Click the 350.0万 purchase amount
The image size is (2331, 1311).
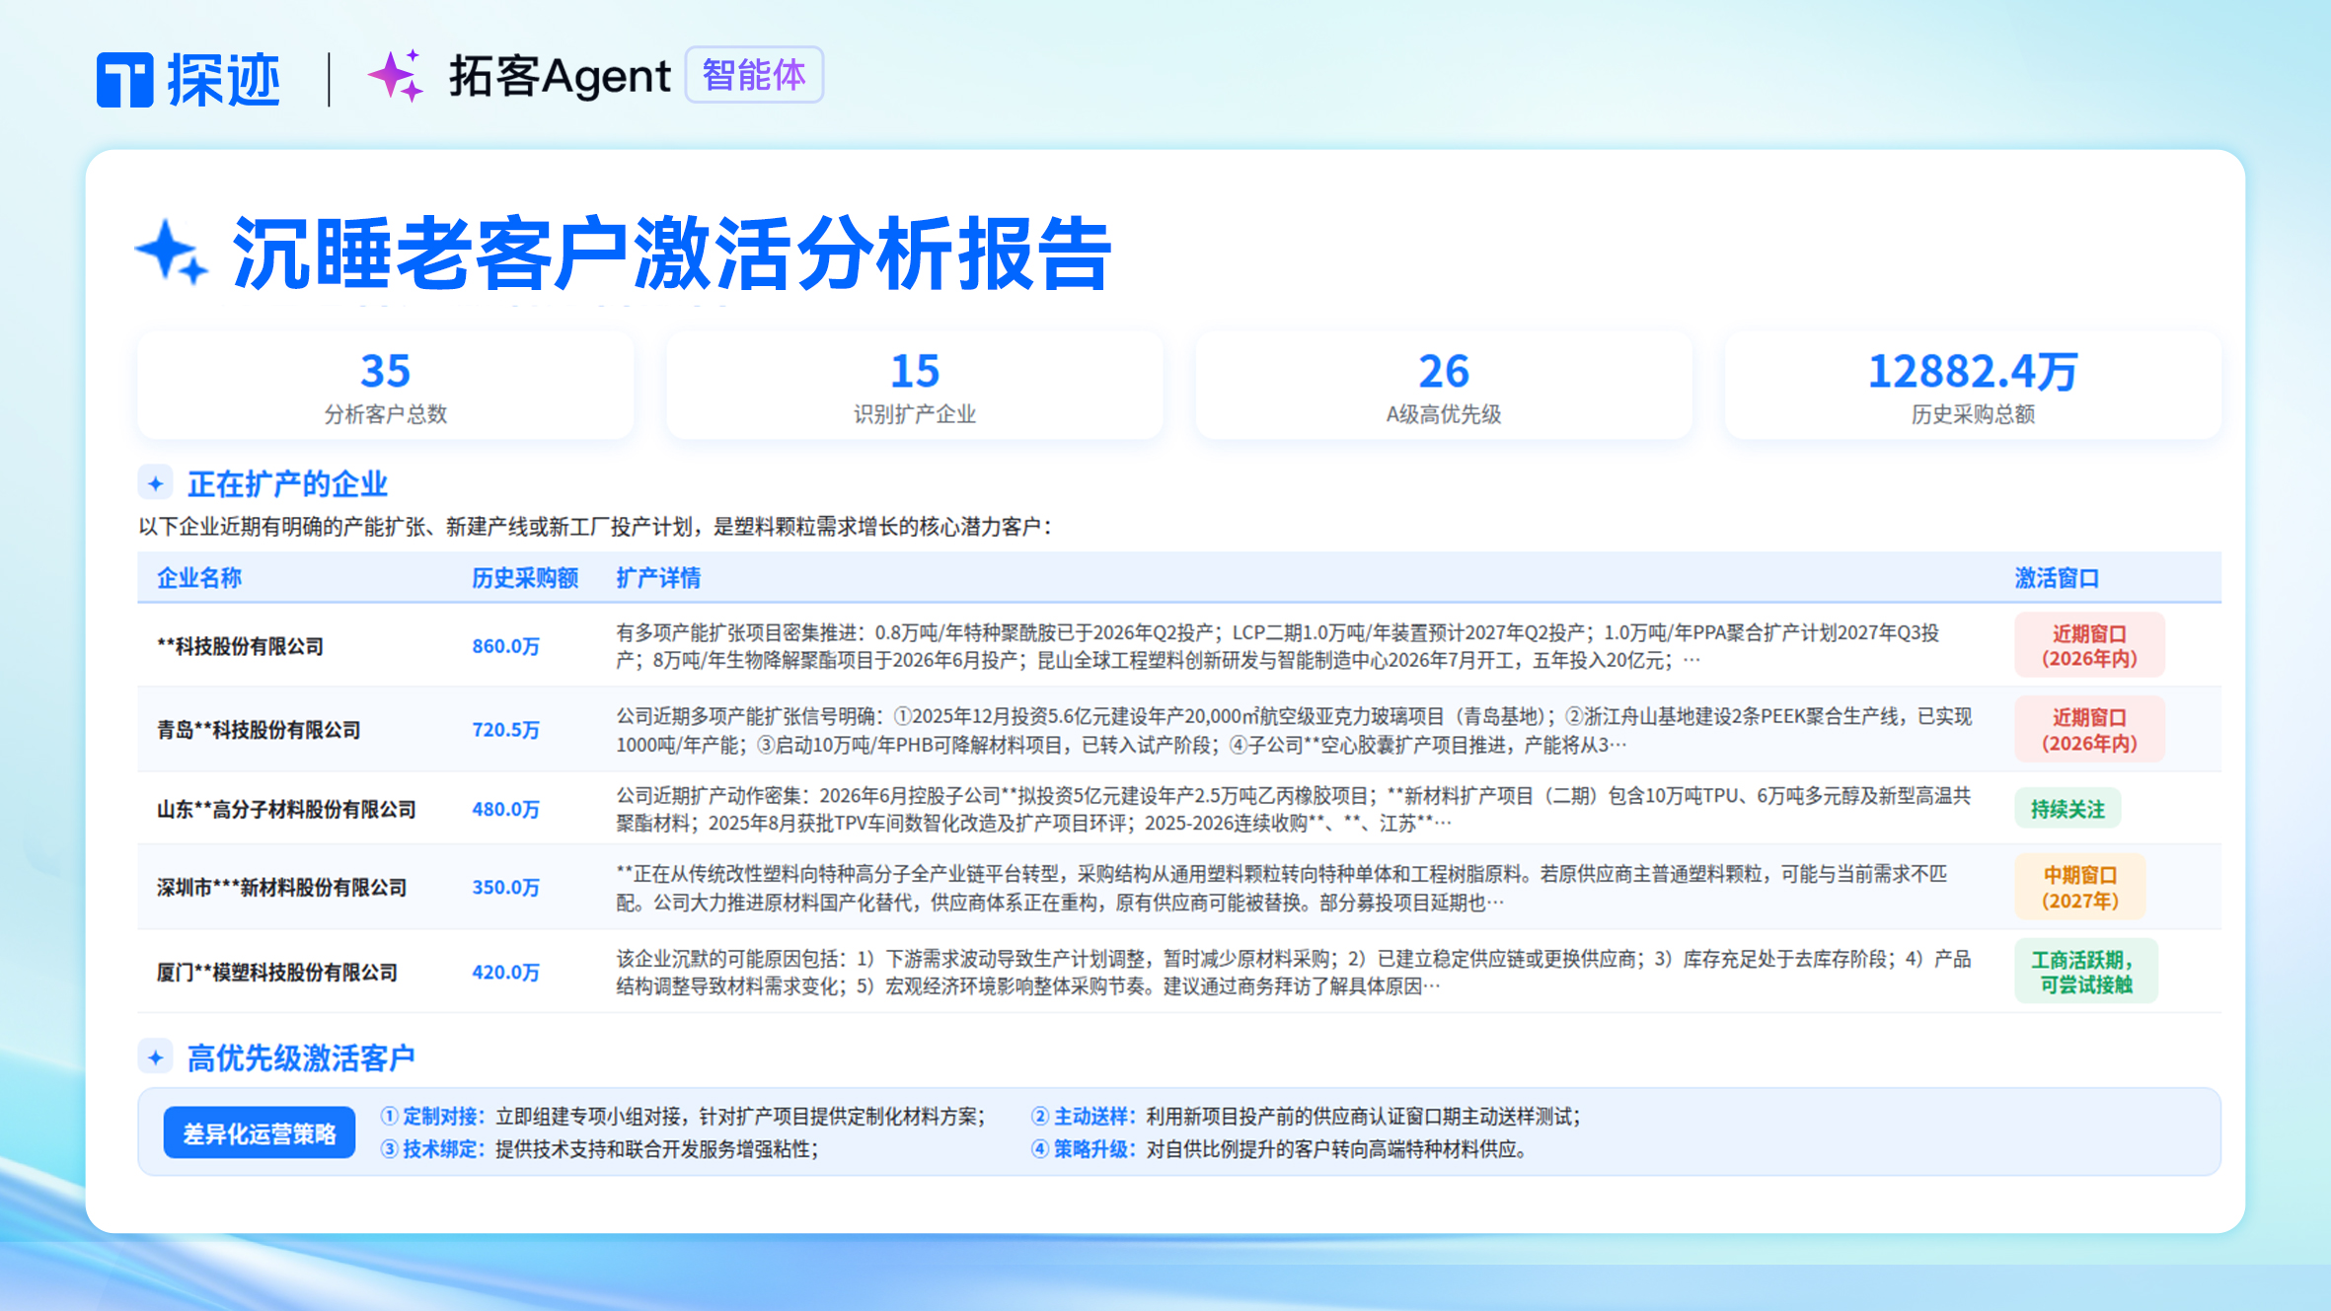pos(505,887)
